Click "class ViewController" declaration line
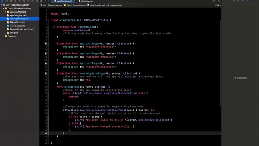 81,20
